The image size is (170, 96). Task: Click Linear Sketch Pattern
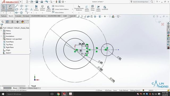point(60,9)
